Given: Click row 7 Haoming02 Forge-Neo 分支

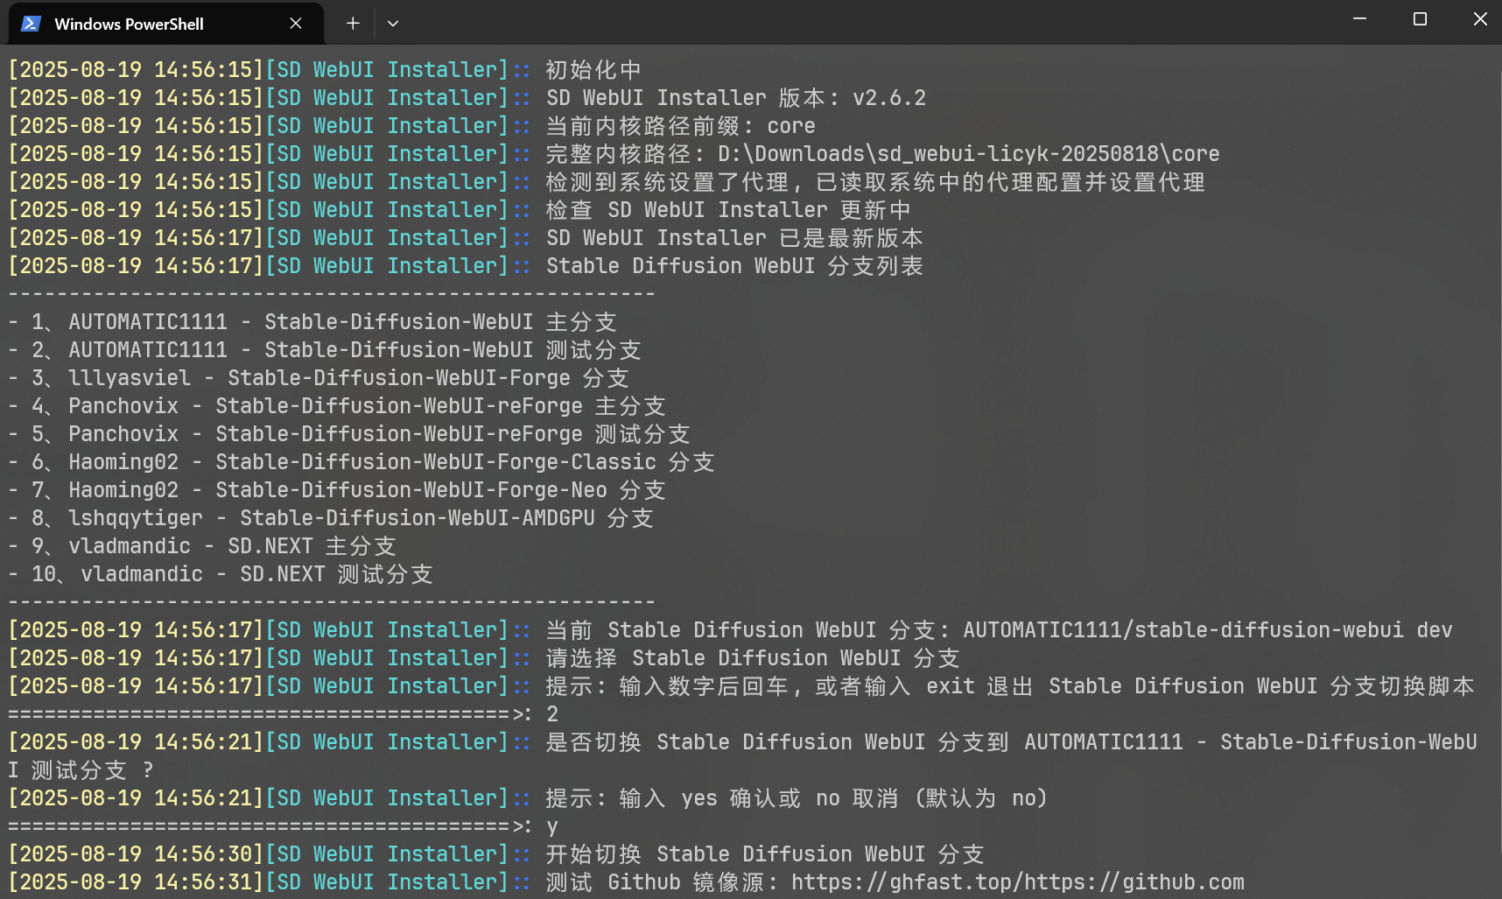Looking at the screenshot, I should click(337, 490).
